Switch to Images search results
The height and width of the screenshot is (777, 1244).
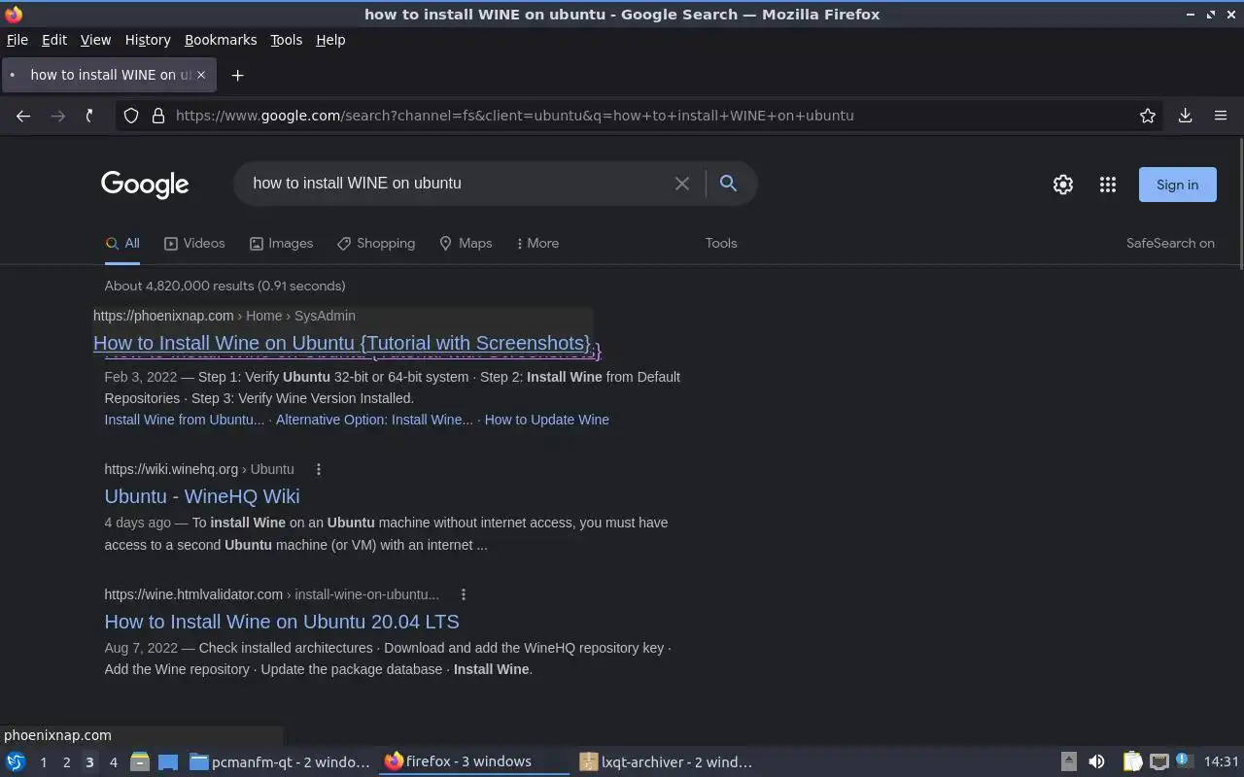[x=281, y=244]
